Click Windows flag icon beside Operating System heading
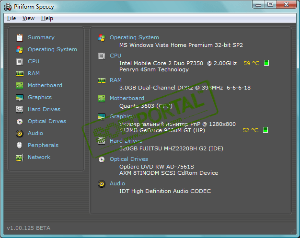Viewport: 300px width, 238px height. pyautogui.click(x=102, y=38)
